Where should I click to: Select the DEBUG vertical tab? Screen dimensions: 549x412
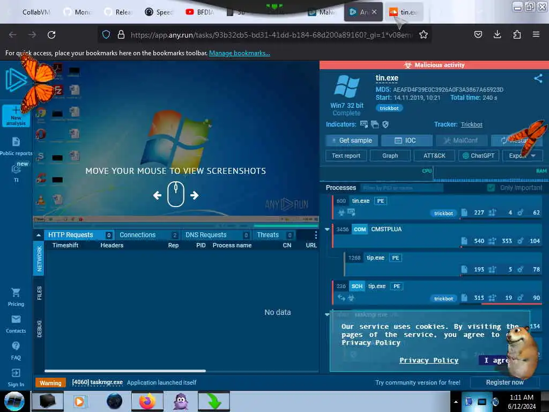pyautogui.click(x=39, y=329)
